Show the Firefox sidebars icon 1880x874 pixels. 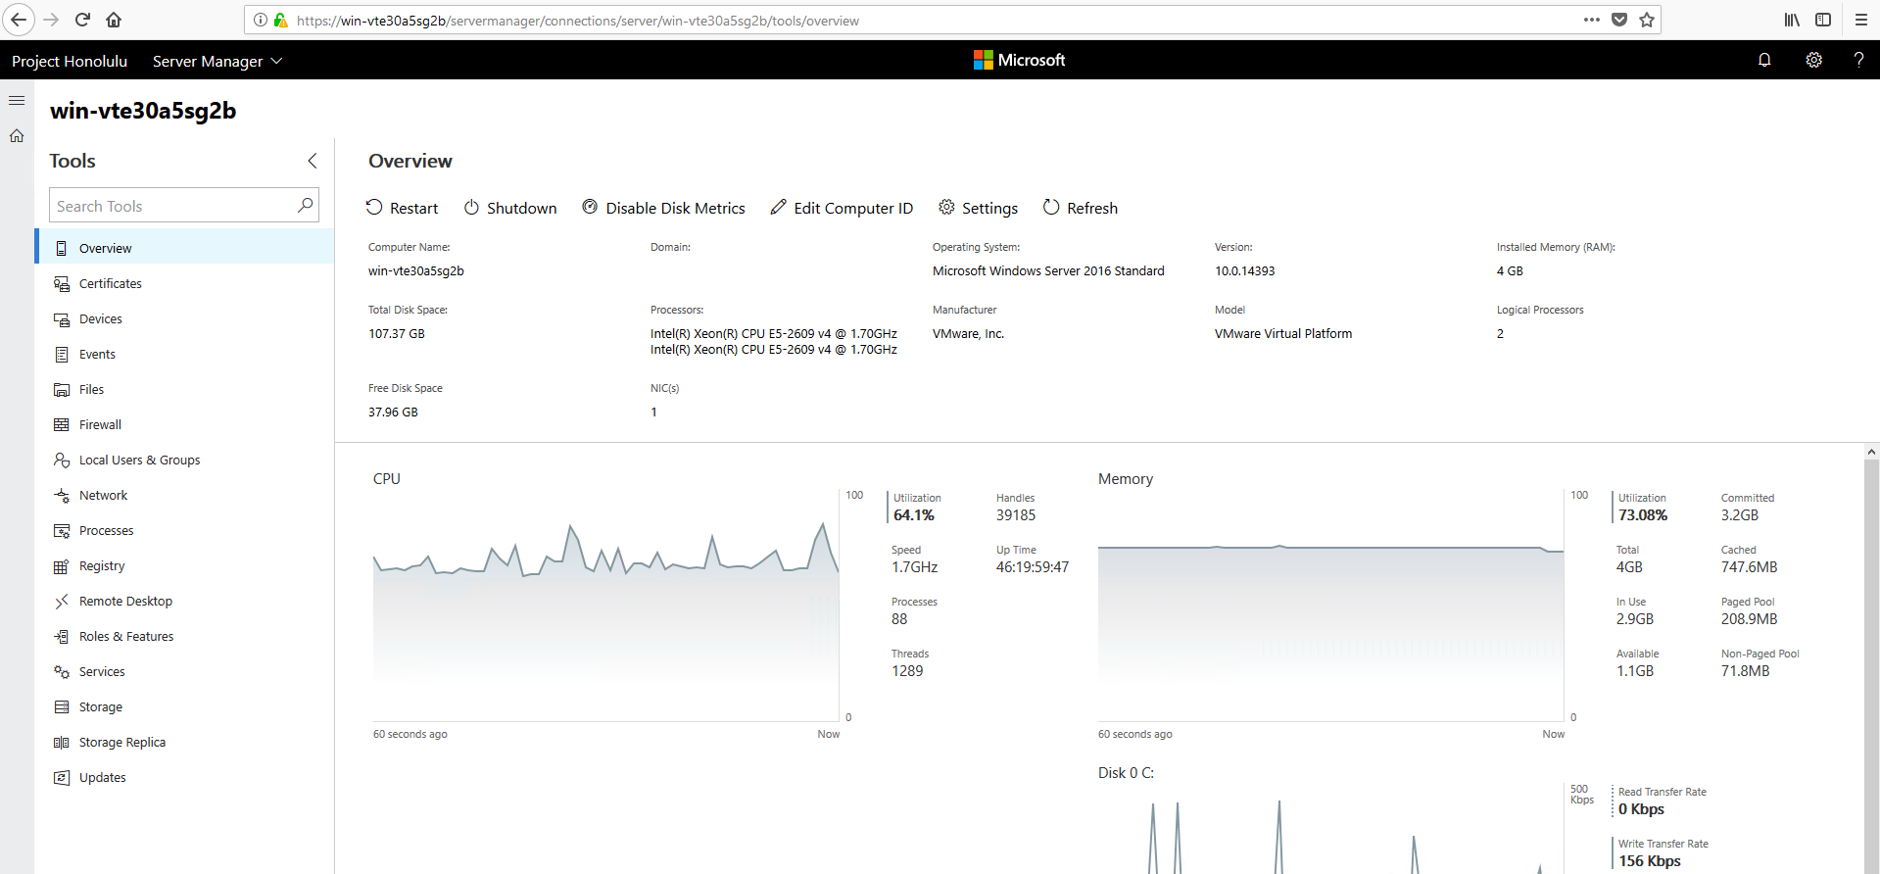[x=1823, y=20]
